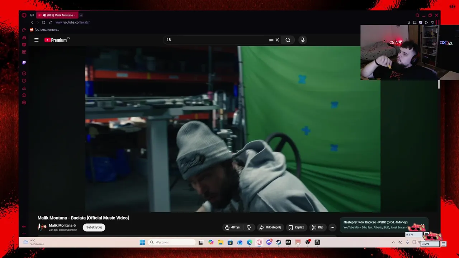Click the microphone tray icon

(407, 242)
